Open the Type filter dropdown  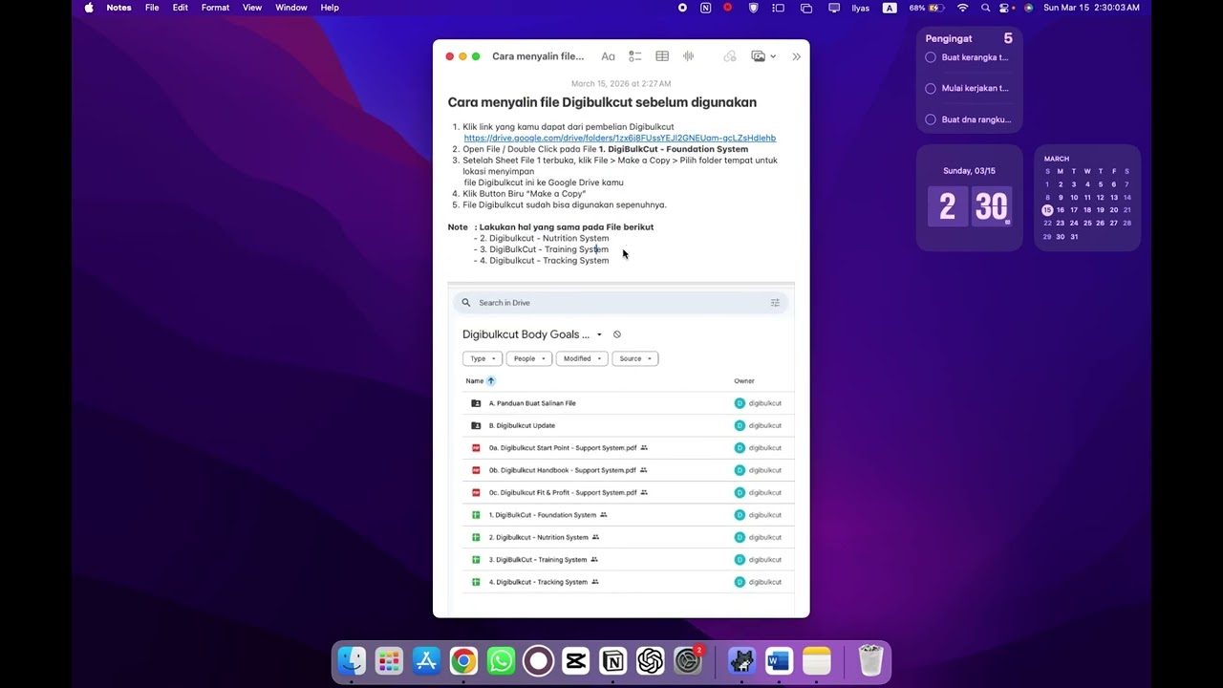[482, 358]
